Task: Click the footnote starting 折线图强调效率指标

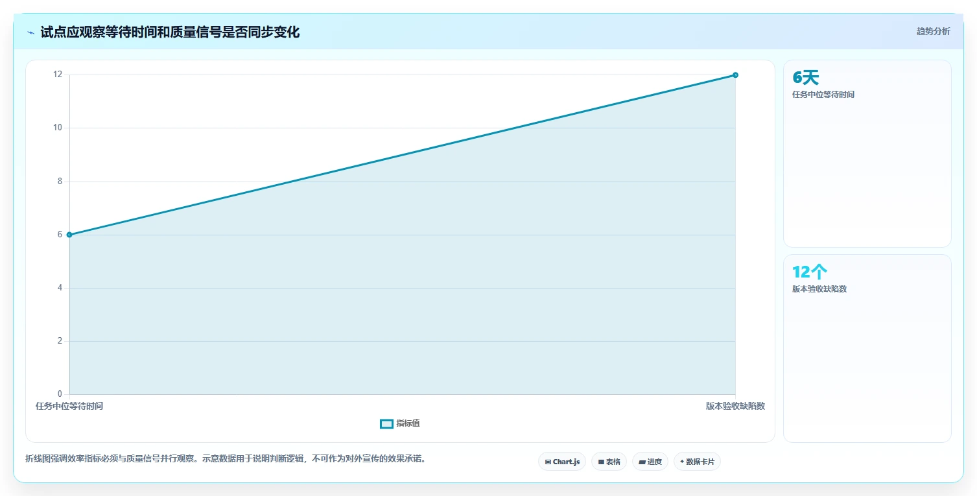Action: point(226,458)
